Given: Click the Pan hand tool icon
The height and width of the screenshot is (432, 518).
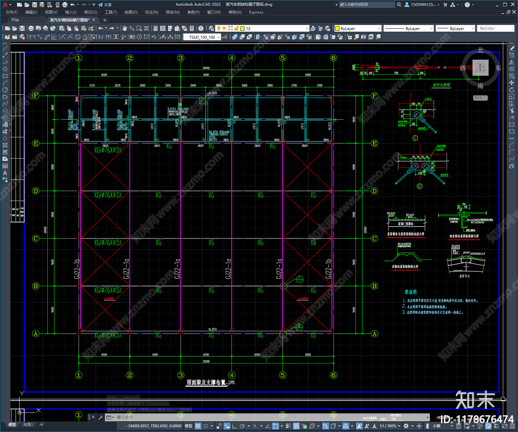Looking at the screenshot, I should coord(125,28).
